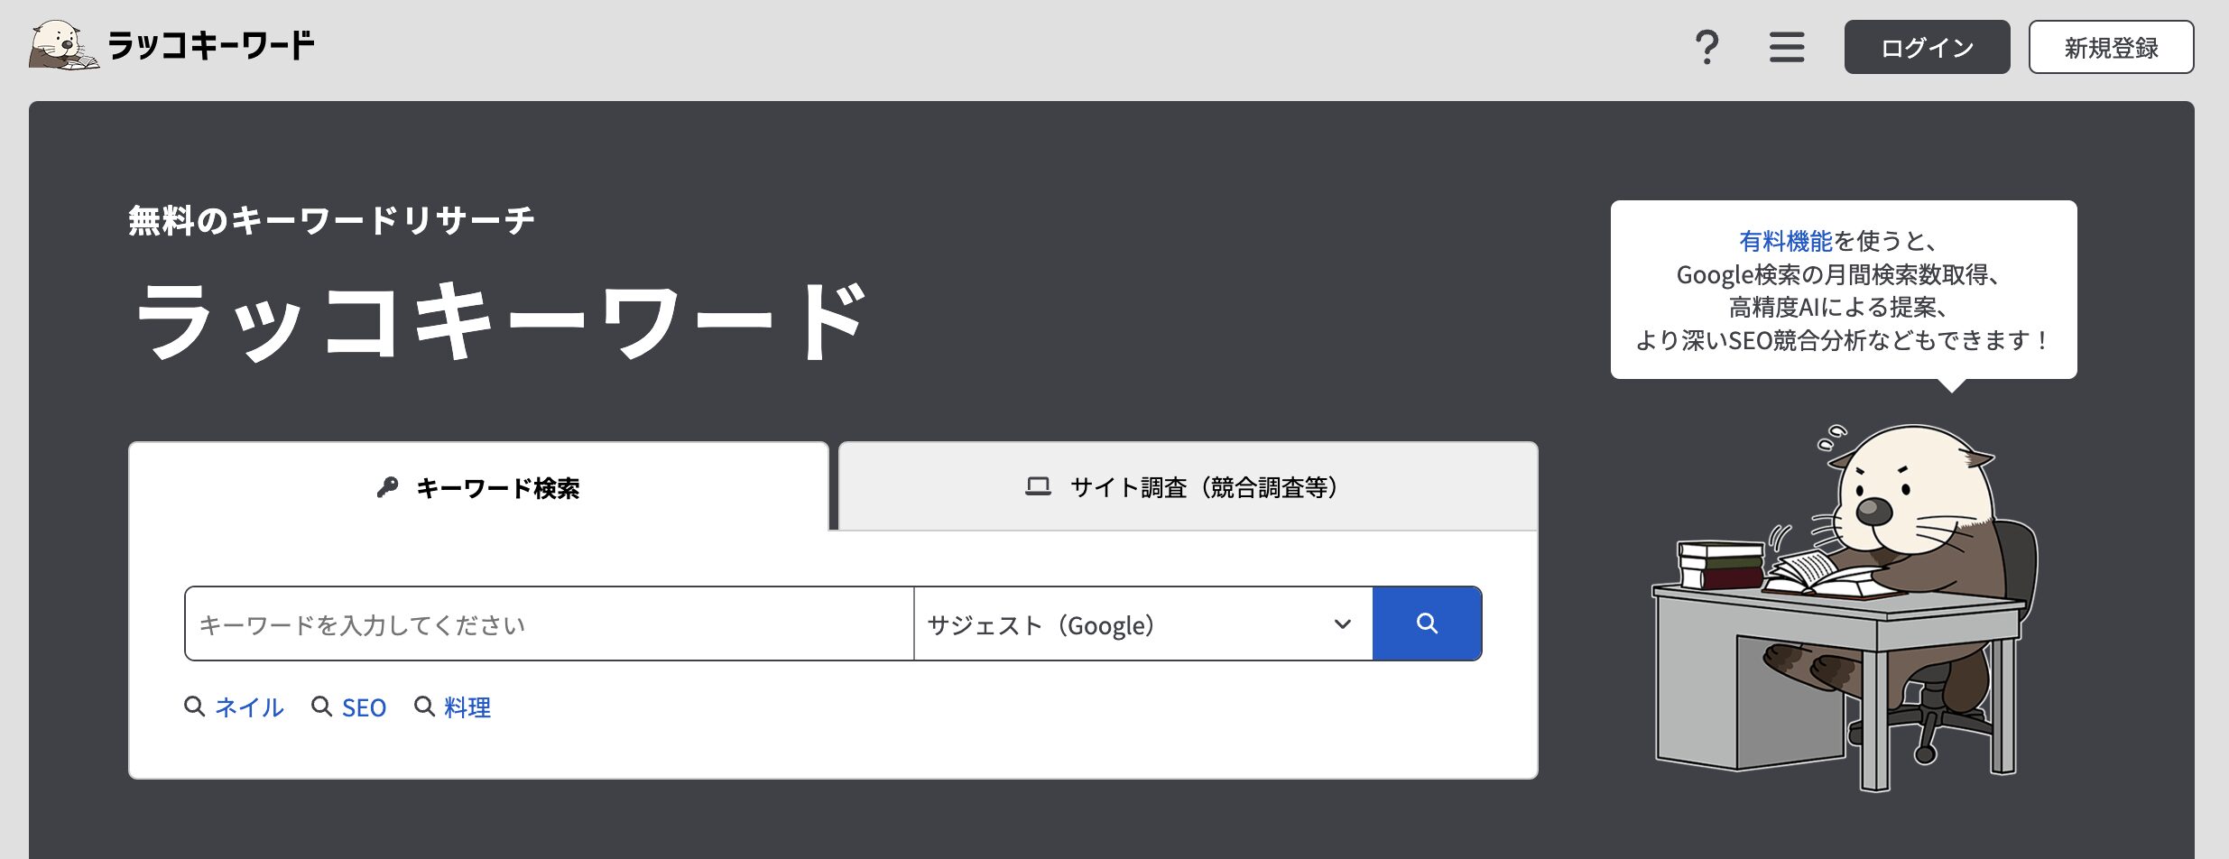The width and height of the screenshot is (2229, 859).
Task: Open the hamburger menu icon
Action: [x=1787, y=47]
